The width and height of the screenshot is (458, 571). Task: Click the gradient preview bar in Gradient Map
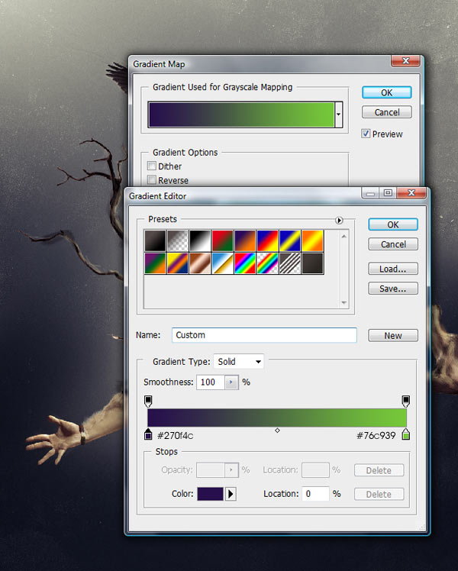[x=241, y=115]
